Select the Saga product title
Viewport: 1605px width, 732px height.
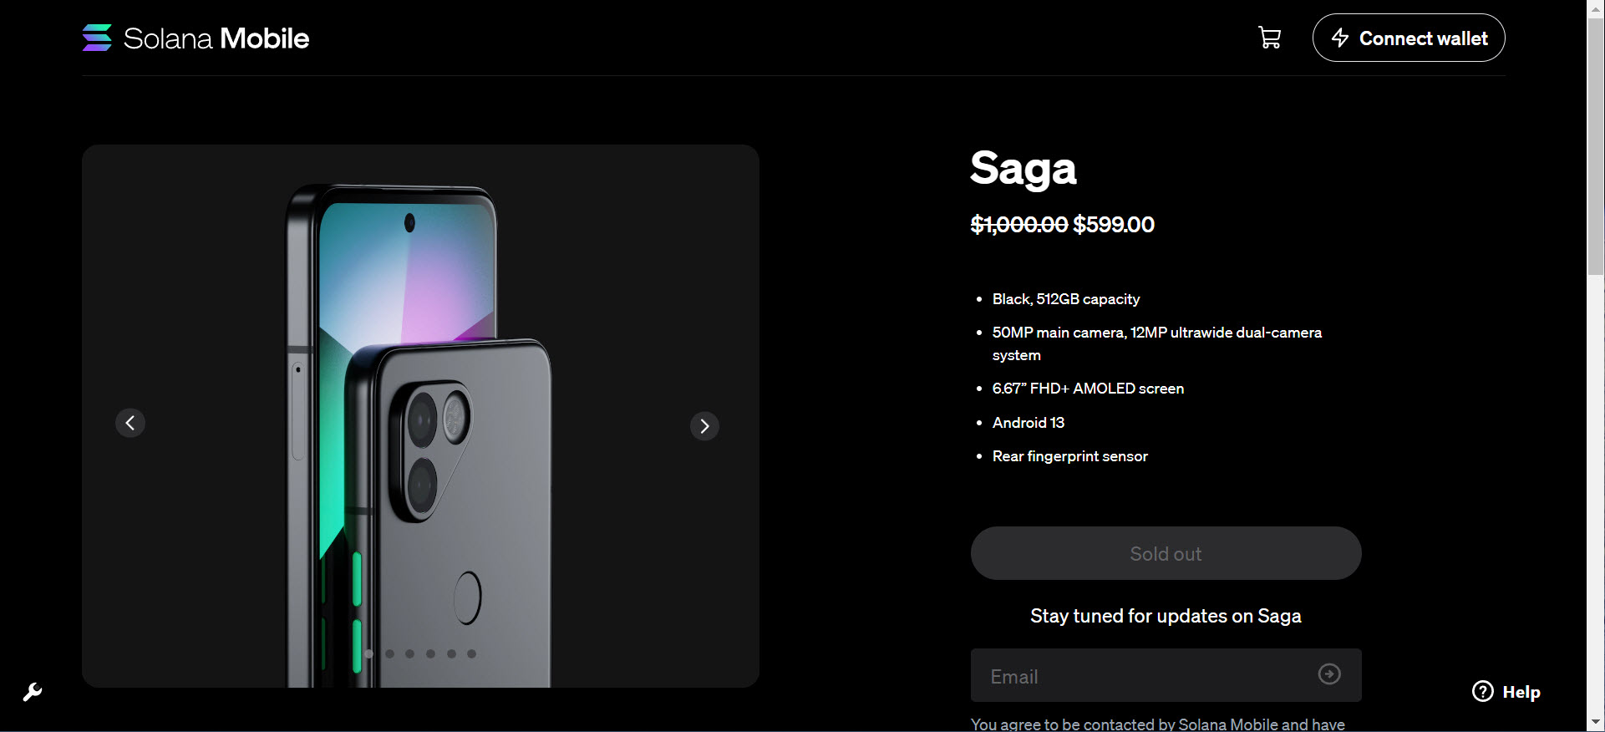(1023, 168)
